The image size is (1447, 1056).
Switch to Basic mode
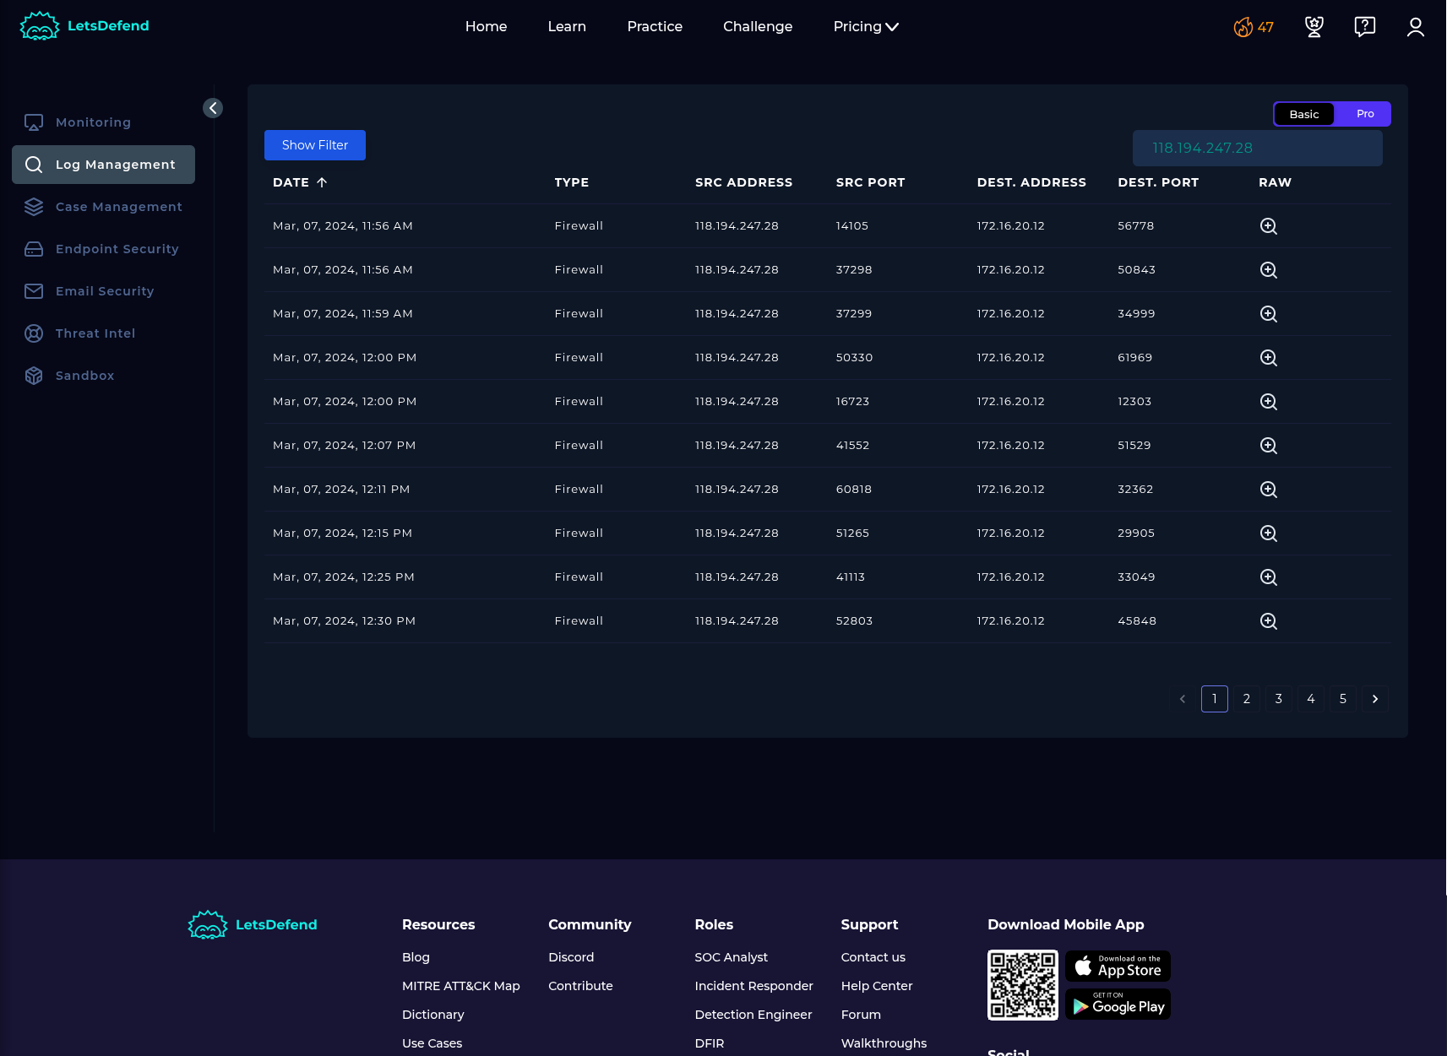pos(1304,114)
